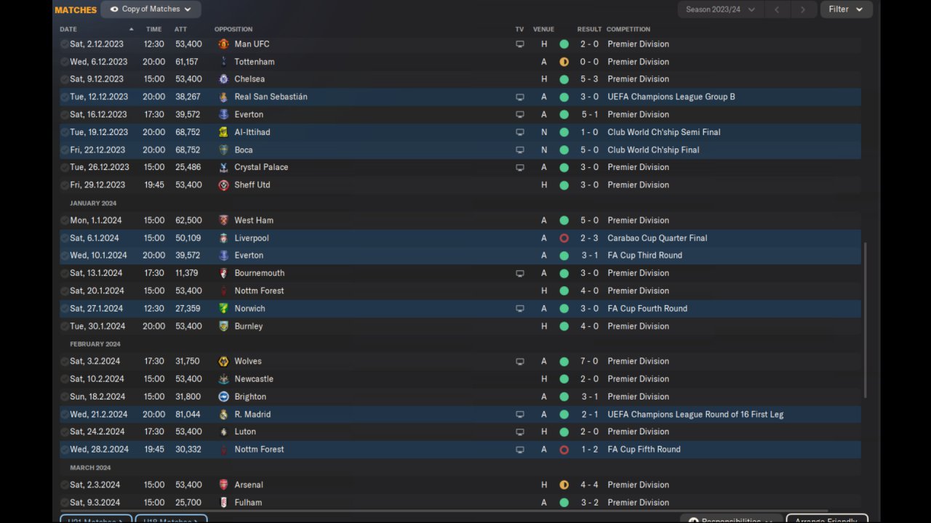931x523 pixels.
Task: Click the Norwich club badge icon
Action: 223,309
